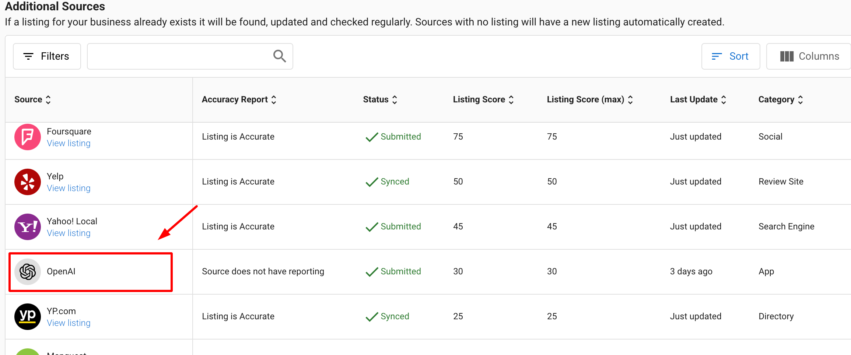This screenshot has width=851, height=355.
Task: Open the Filters panel
Action: [47, 56]
